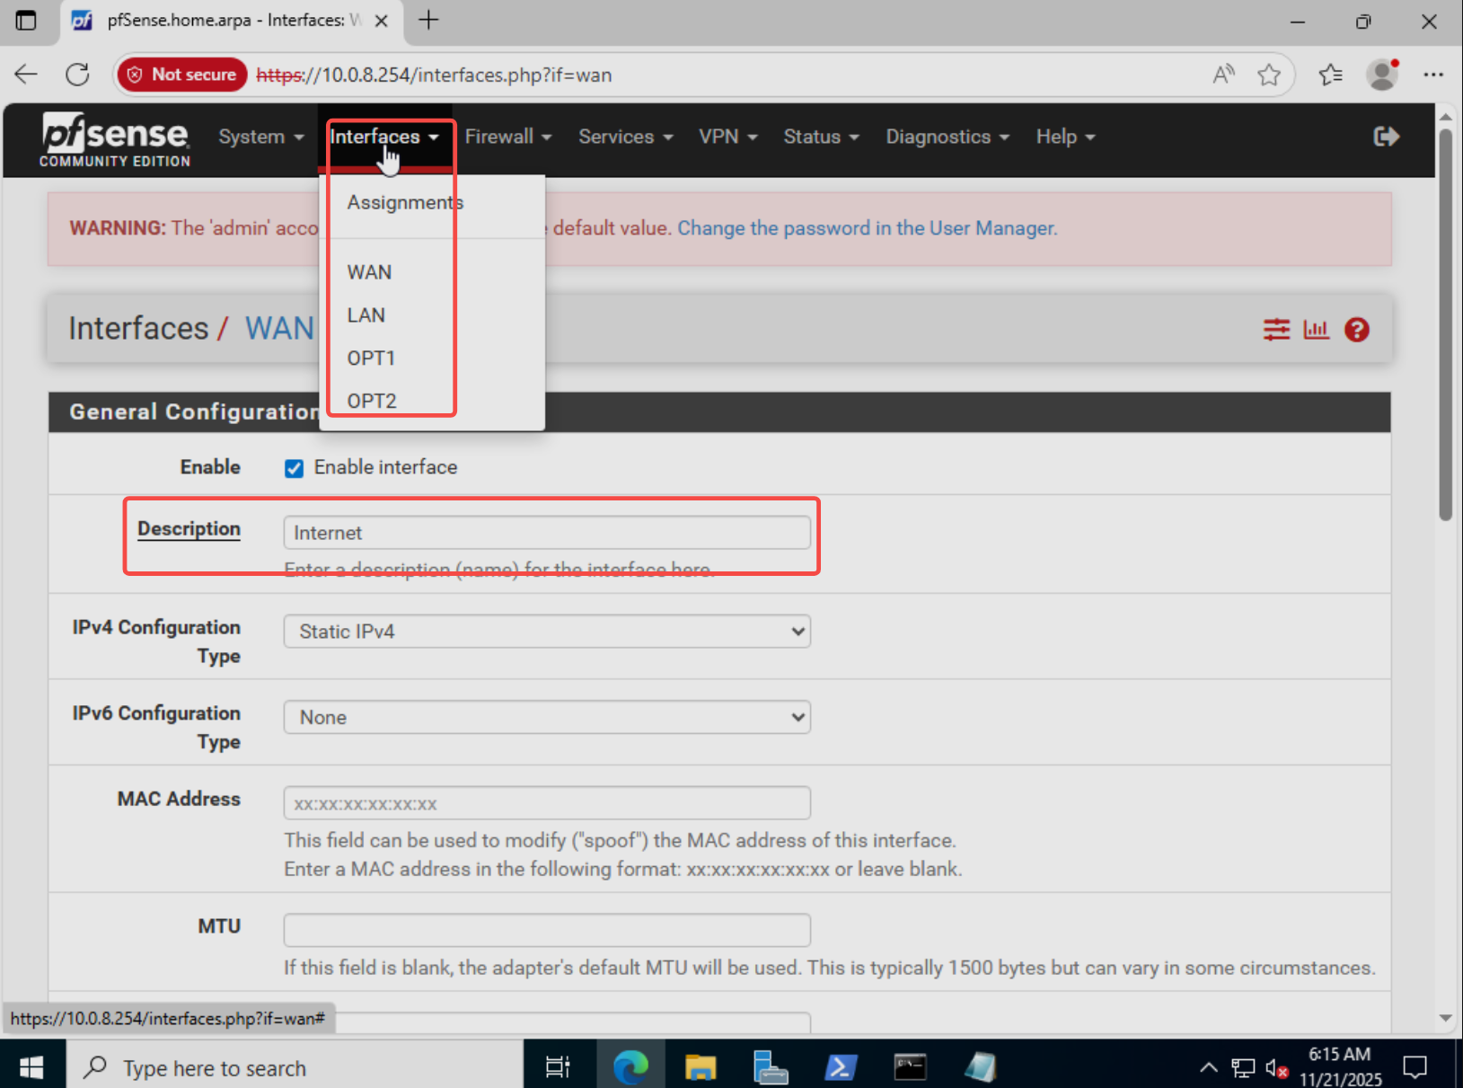Screen dimensions: 1463x1088
Task: Open the red help question mark icon
Action: [1356, 330]
